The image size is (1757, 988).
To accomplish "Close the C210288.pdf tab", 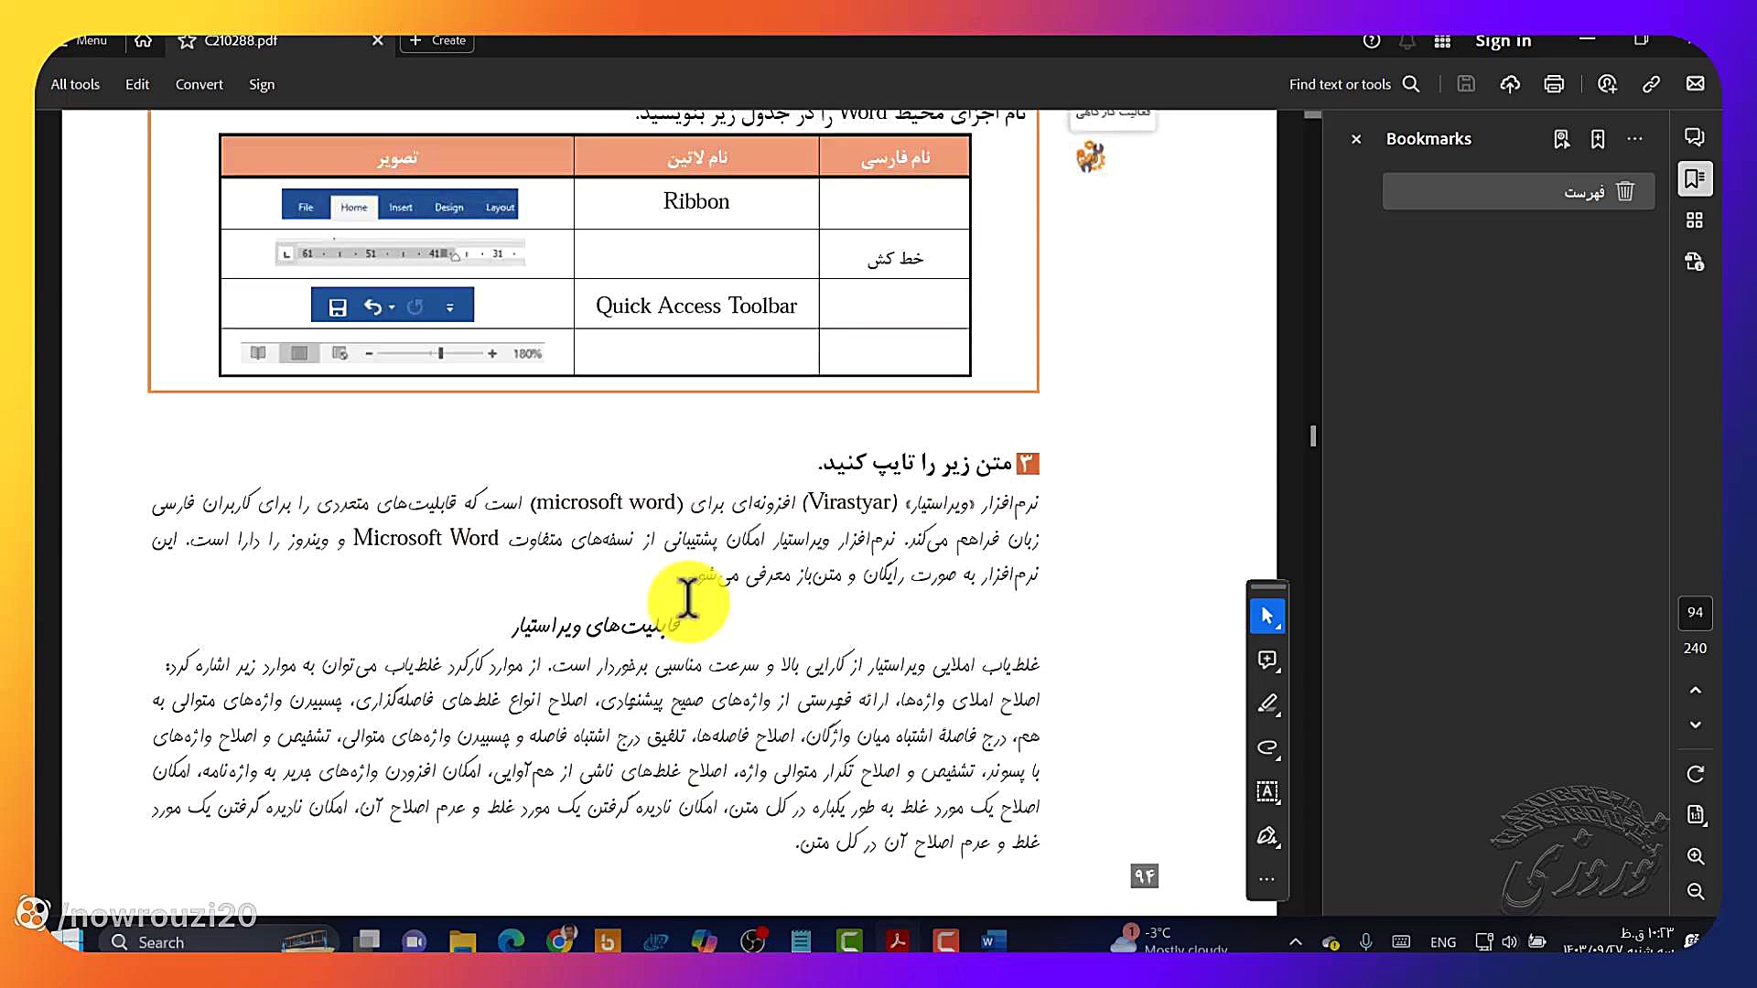I will pos(377,40).
